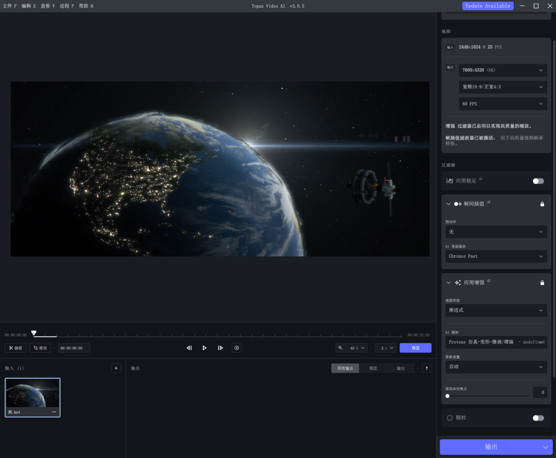Open the 自动 parameter settings dropdown
The height and width of the screenshot is (458, 556).
[x=496, y=366]
